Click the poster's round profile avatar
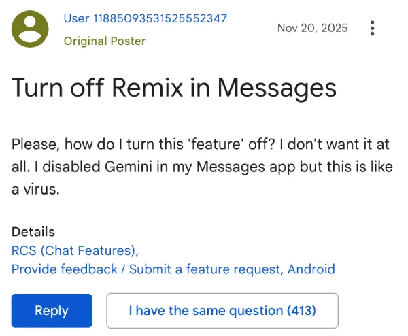Viewport: 408px width, 336px height. (31, 29)
